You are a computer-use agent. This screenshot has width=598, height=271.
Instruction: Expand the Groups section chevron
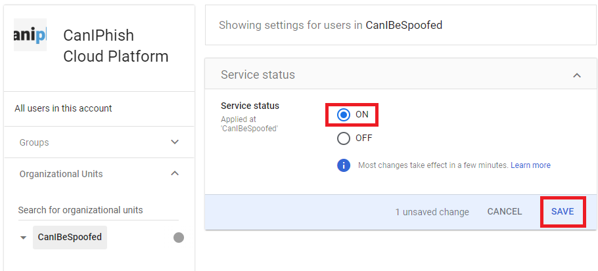(x=175, y=142)
